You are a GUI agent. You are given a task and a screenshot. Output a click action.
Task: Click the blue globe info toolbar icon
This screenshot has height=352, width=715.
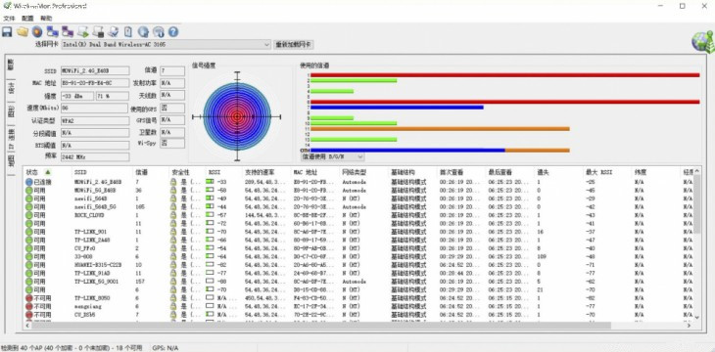(x=143, y=32)
